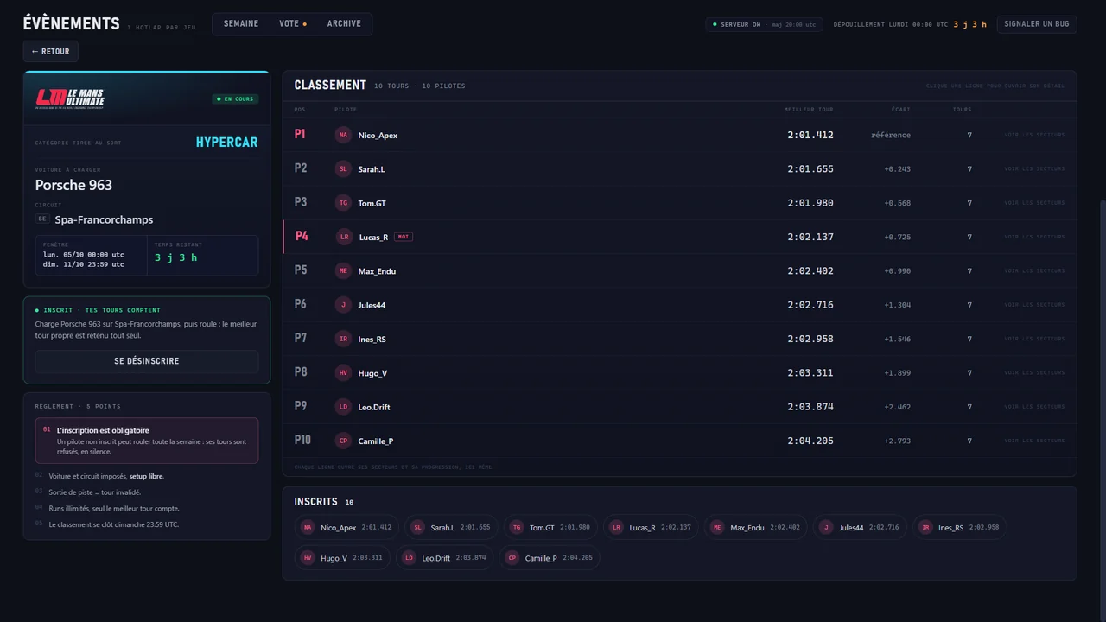Open the Le Mans Ultimate game logo
This screenshot has height=622, width=1106.
click(x=70, y=98)
